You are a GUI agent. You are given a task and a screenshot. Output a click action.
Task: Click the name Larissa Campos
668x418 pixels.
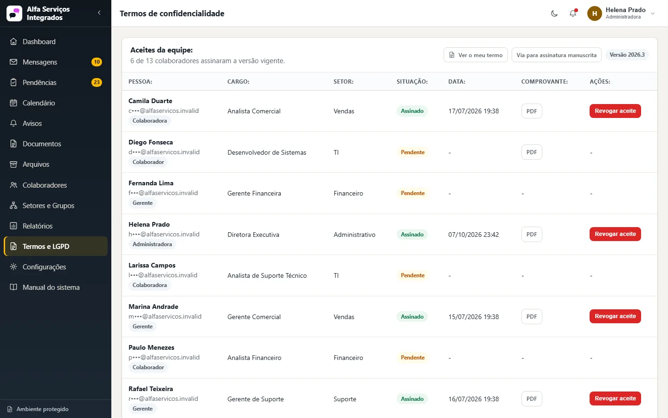[152, 265]
